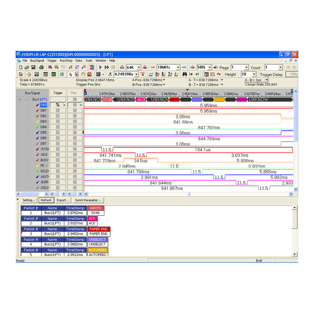Click the Refresh button
This screenshot has width=314, height=314.
[46, 200]
